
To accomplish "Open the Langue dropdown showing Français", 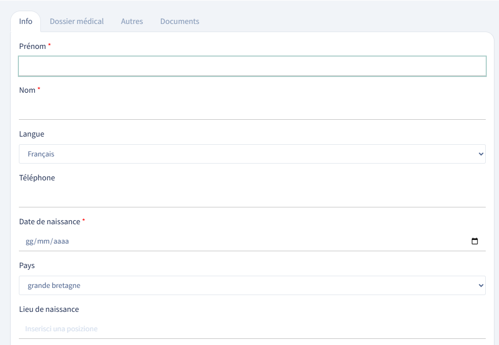I will tap(253, 154).
